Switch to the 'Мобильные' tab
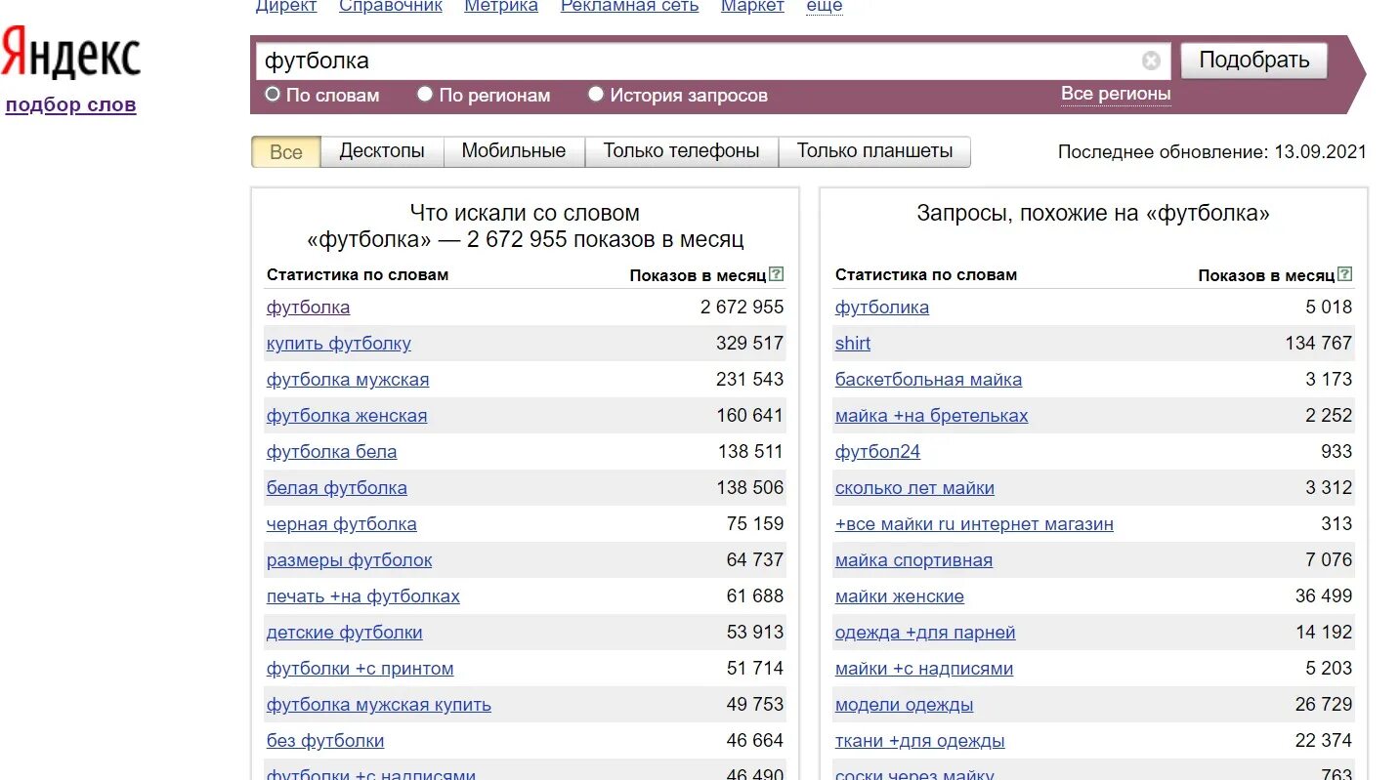Screen dimensions: 1400x780 tap(514, 151)
